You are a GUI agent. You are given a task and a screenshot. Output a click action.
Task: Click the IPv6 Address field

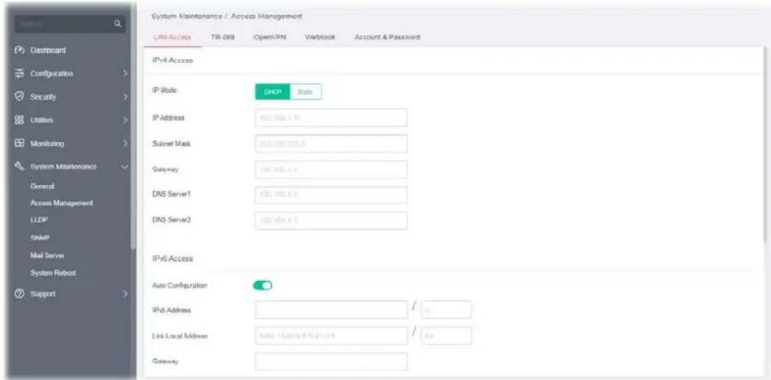coord(331,310)
